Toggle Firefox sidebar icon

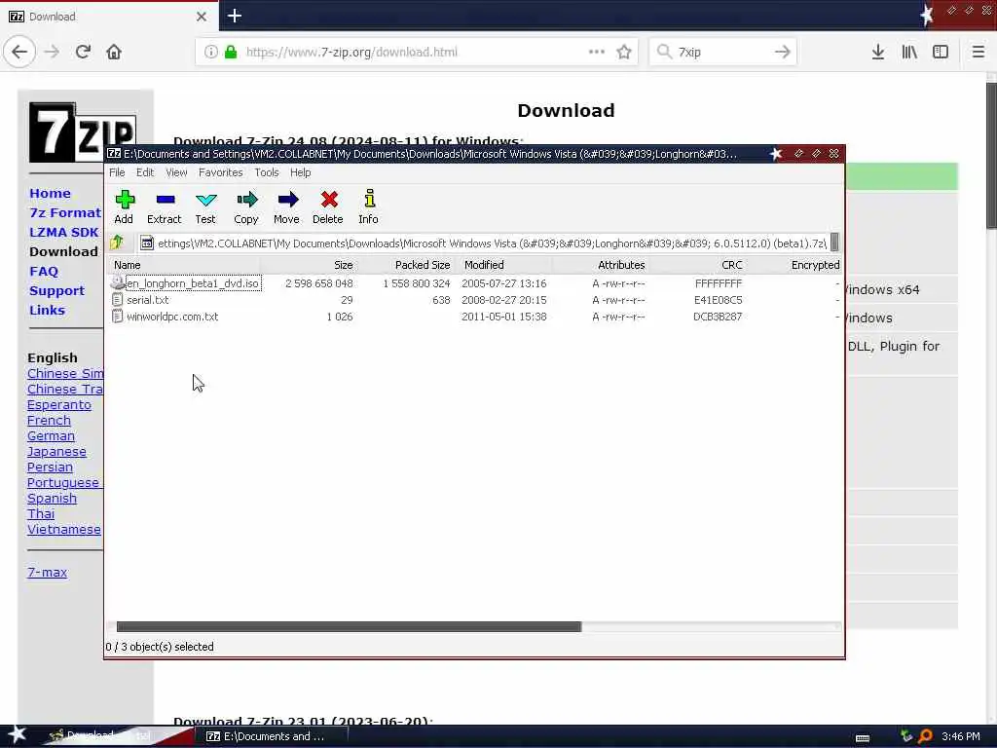[x=941, y=52]
